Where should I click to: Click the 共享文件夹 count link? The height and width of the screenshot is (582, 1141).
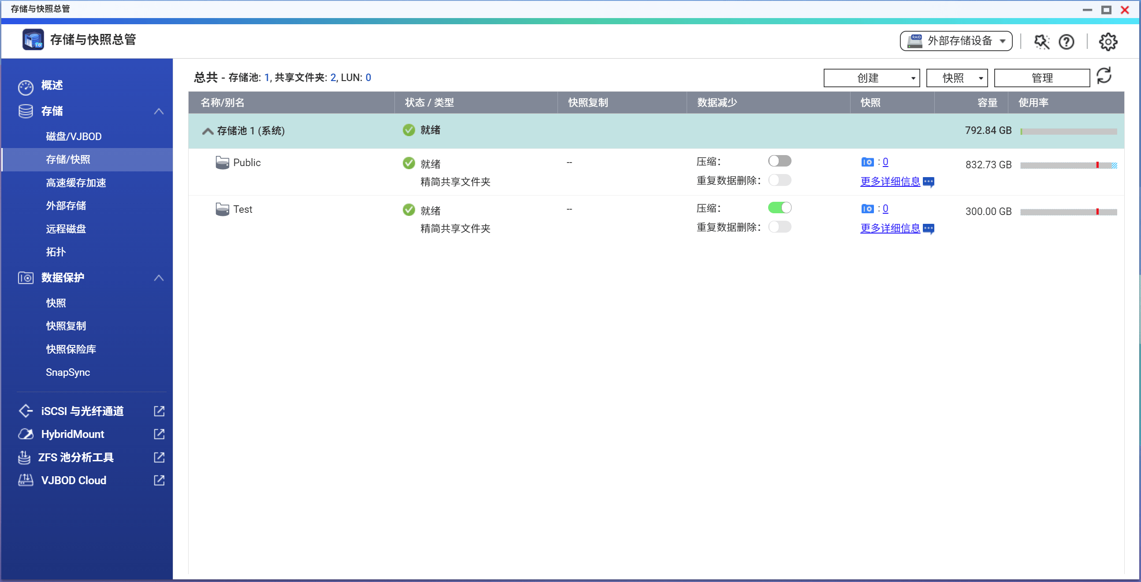334,77
